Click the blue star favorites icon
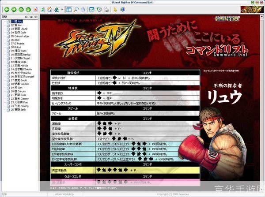This screenshot has width=265, height=197. pyautogui.click(x=83, y=9)
